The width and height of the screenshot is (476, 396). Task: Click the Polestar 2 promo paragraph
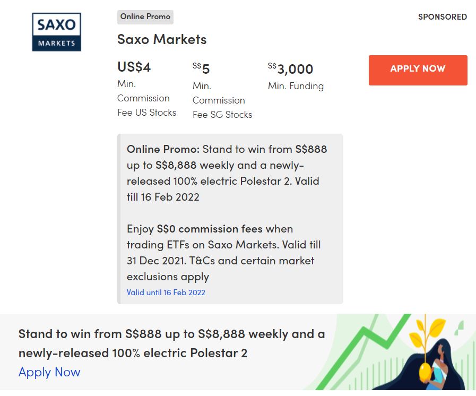[227, 173]
